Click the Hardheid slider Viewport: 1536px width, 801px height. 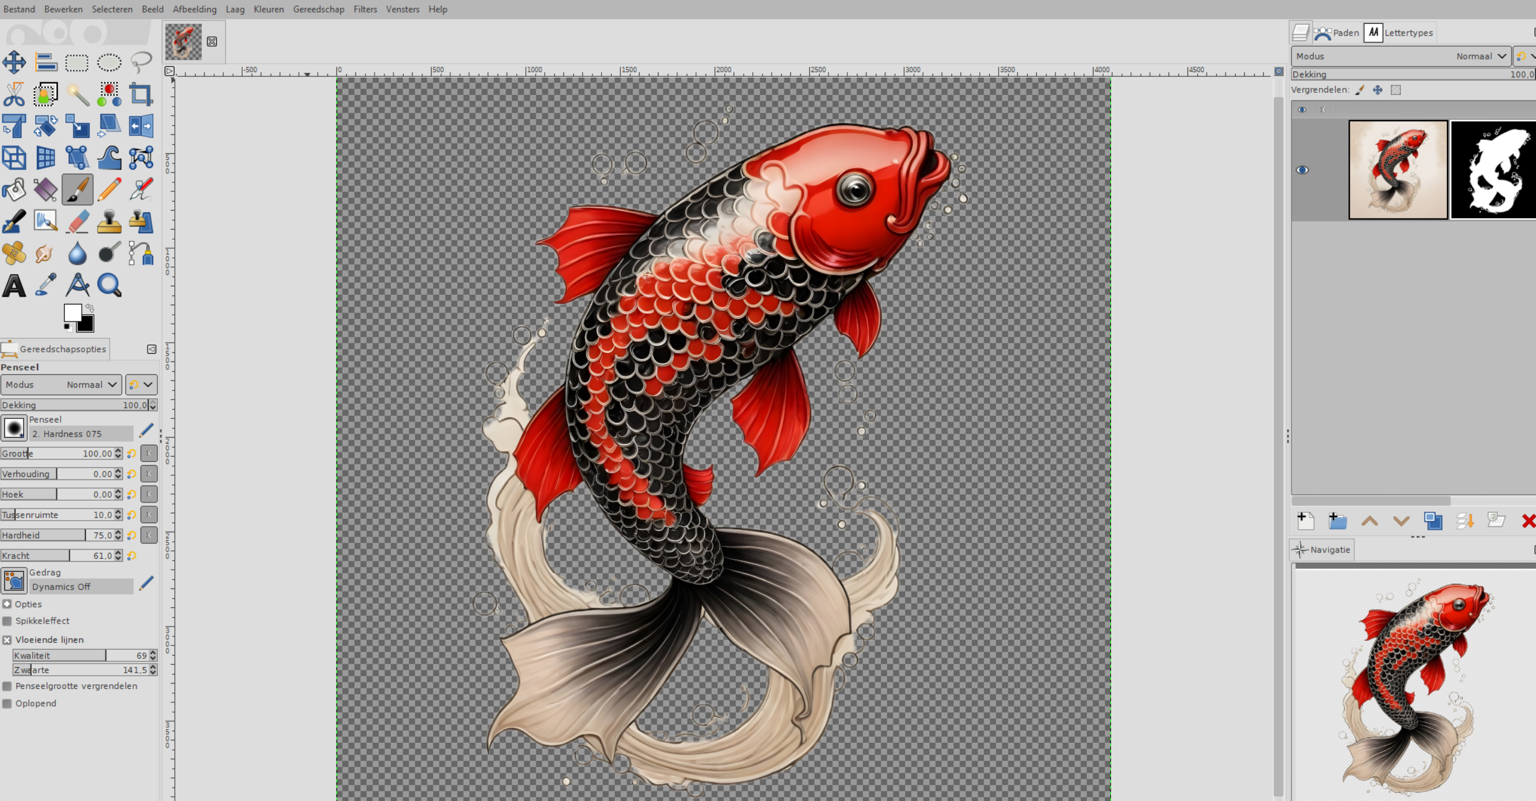57,535
